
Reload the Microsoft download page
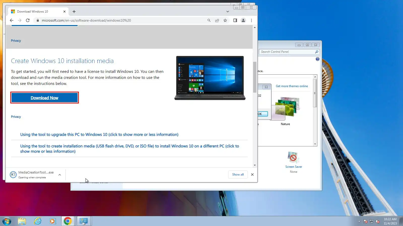[28, 20]
